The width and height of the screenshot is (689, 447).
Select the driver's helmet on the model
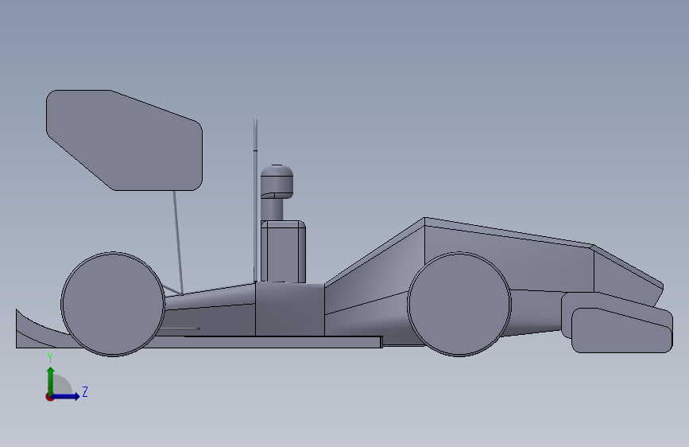277,181
